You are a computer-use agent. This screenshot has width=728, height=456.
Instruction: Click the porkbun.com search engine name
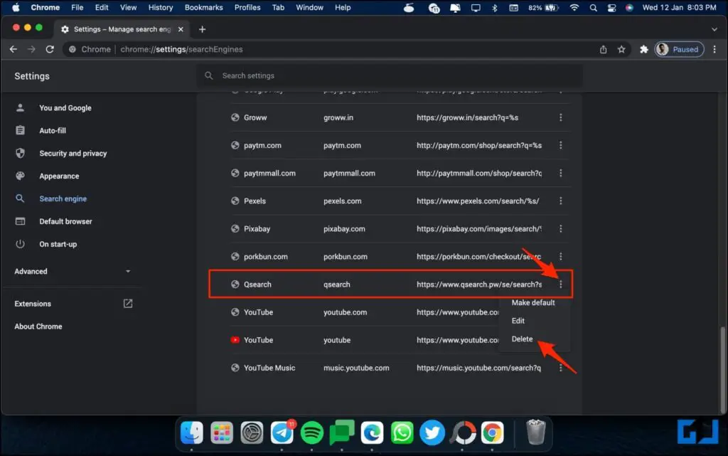coord(266,256)
